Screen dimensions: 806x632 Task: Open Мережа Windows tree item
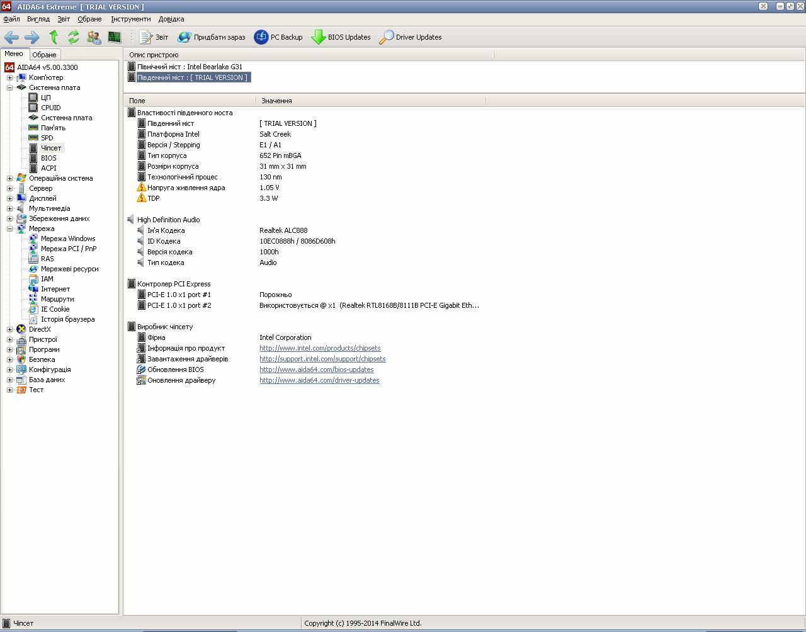click(68, 239)
